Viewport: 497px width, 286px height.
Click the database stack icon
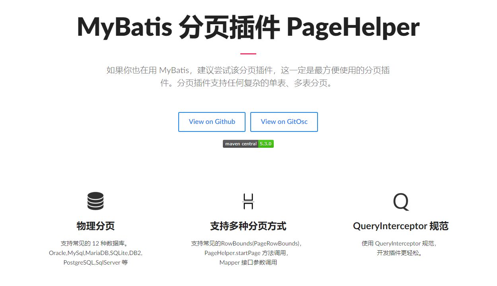pos(96,201)
